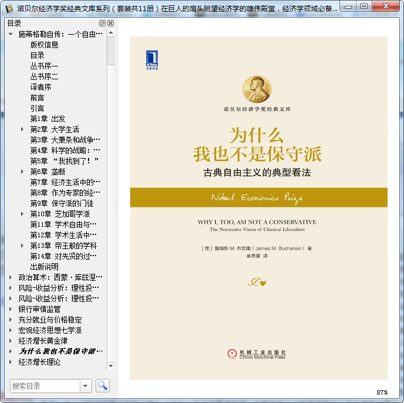Go to 第13章 帝王般的学科
The height and width of the screenshot is (403, 404).
[63, 246]
